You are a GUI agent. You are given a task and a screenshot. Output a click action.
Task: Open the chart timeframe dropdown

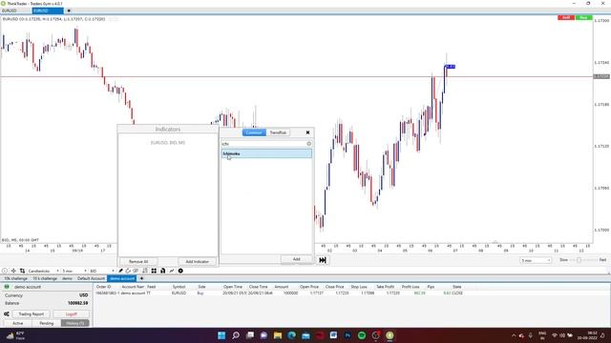point(74,271)
